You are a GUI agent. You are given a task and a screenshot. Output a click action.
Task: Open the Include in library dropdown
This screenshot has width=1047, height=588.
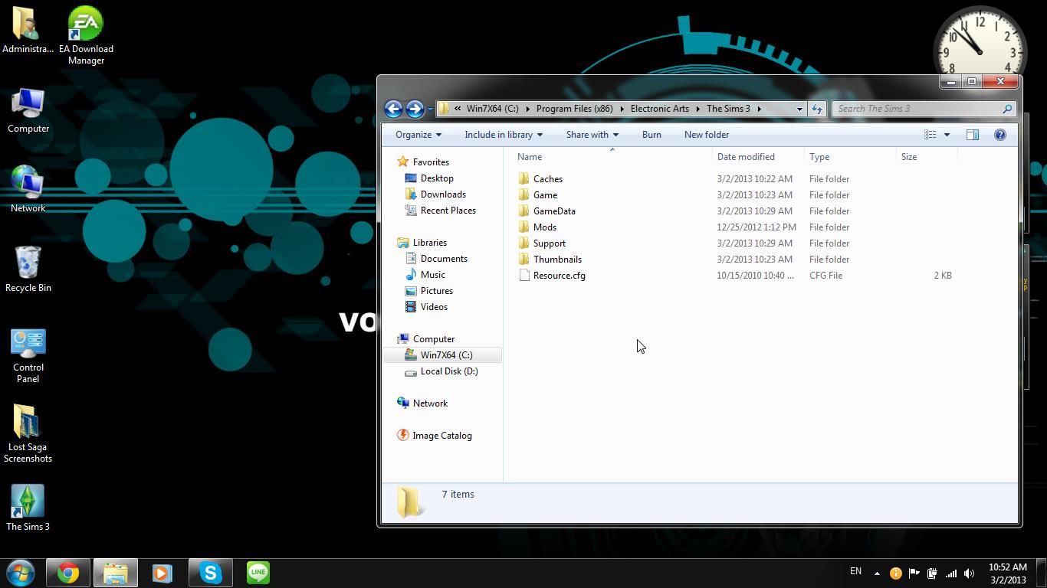coord(504,135)
